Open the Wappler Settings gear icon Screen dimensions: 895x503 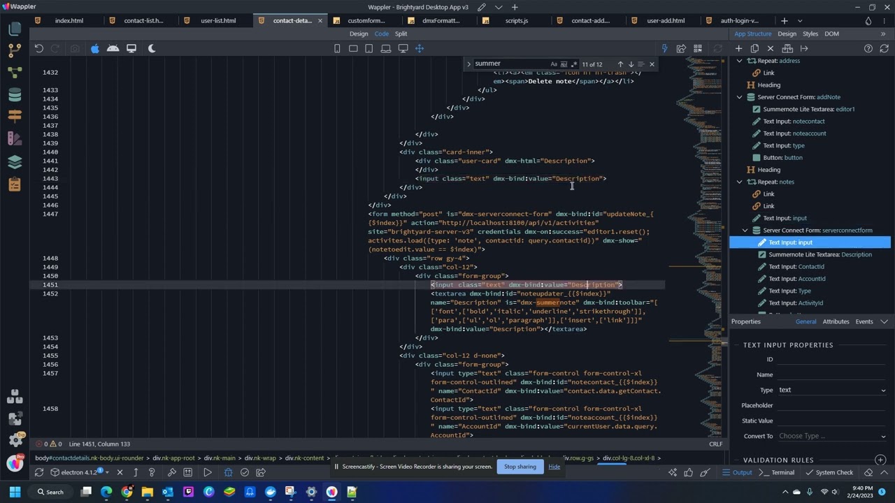coord(15,440)
